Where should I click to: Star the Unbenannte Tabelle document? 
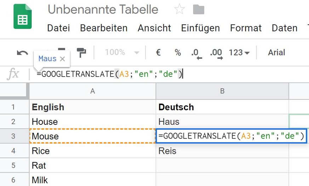[179, 10]
